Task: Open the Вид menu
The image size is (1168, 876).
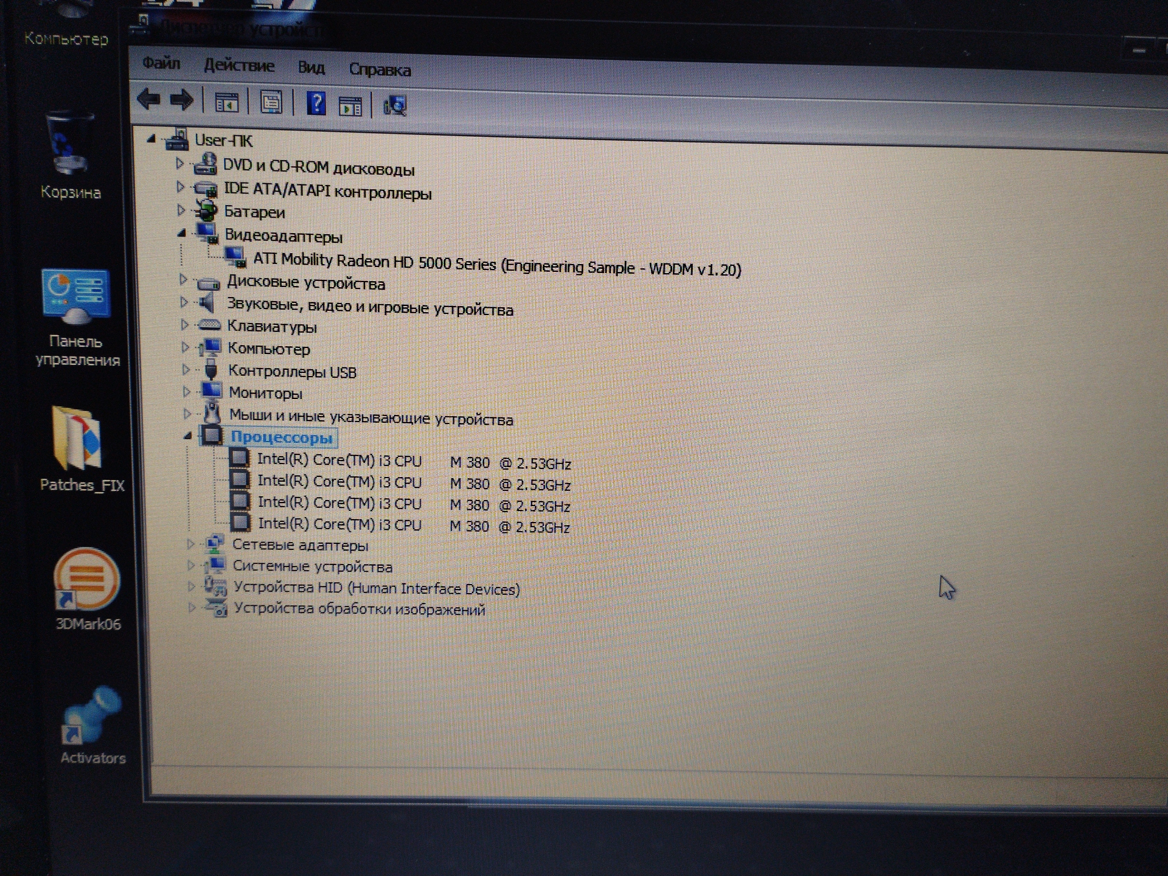Action: (311, 67)
